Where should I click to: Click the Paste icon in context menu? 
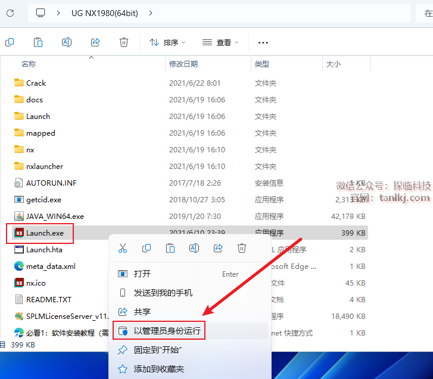coord(170,248)
